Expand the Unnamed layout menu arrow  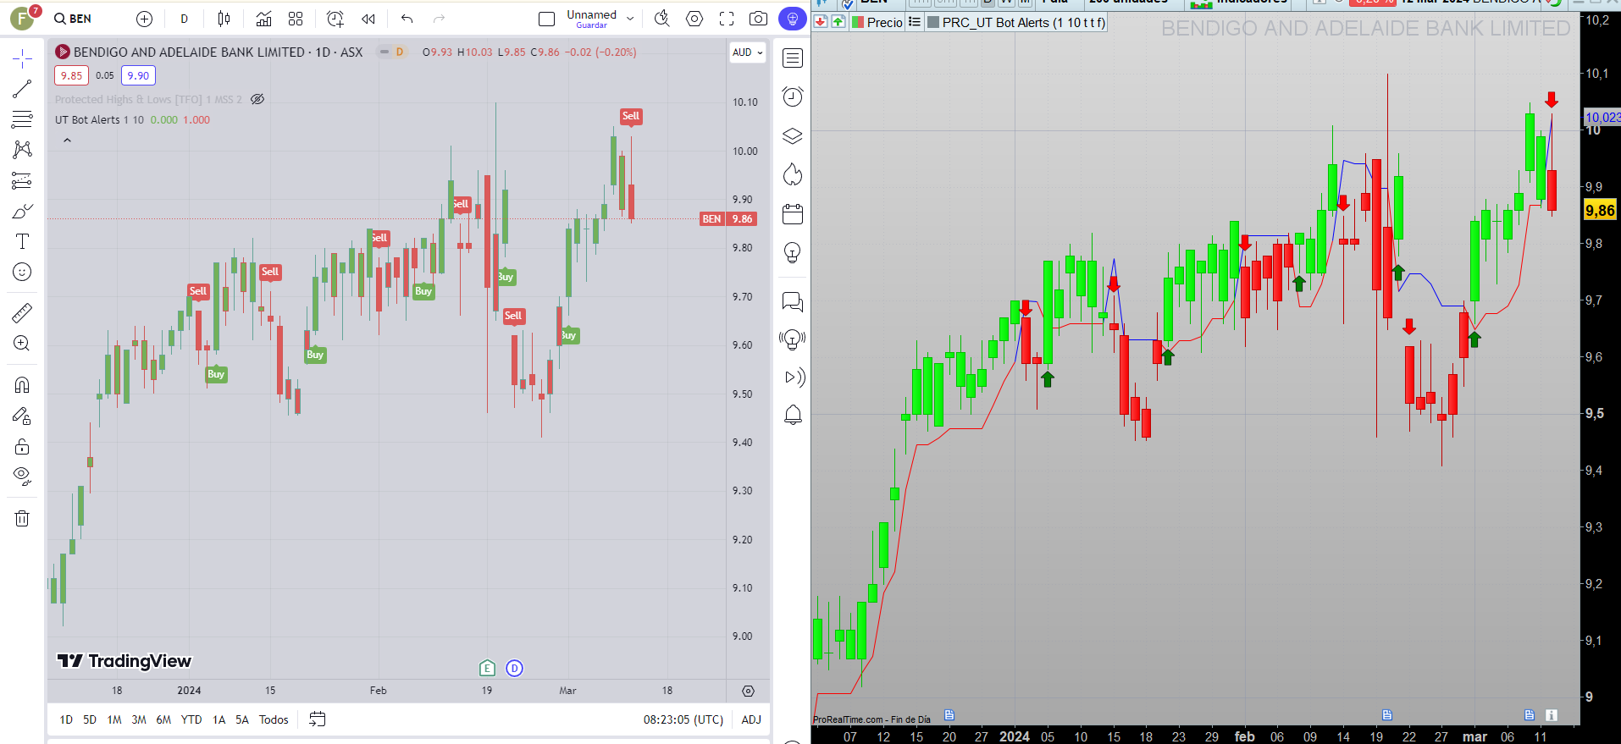[x=630, y=19]
